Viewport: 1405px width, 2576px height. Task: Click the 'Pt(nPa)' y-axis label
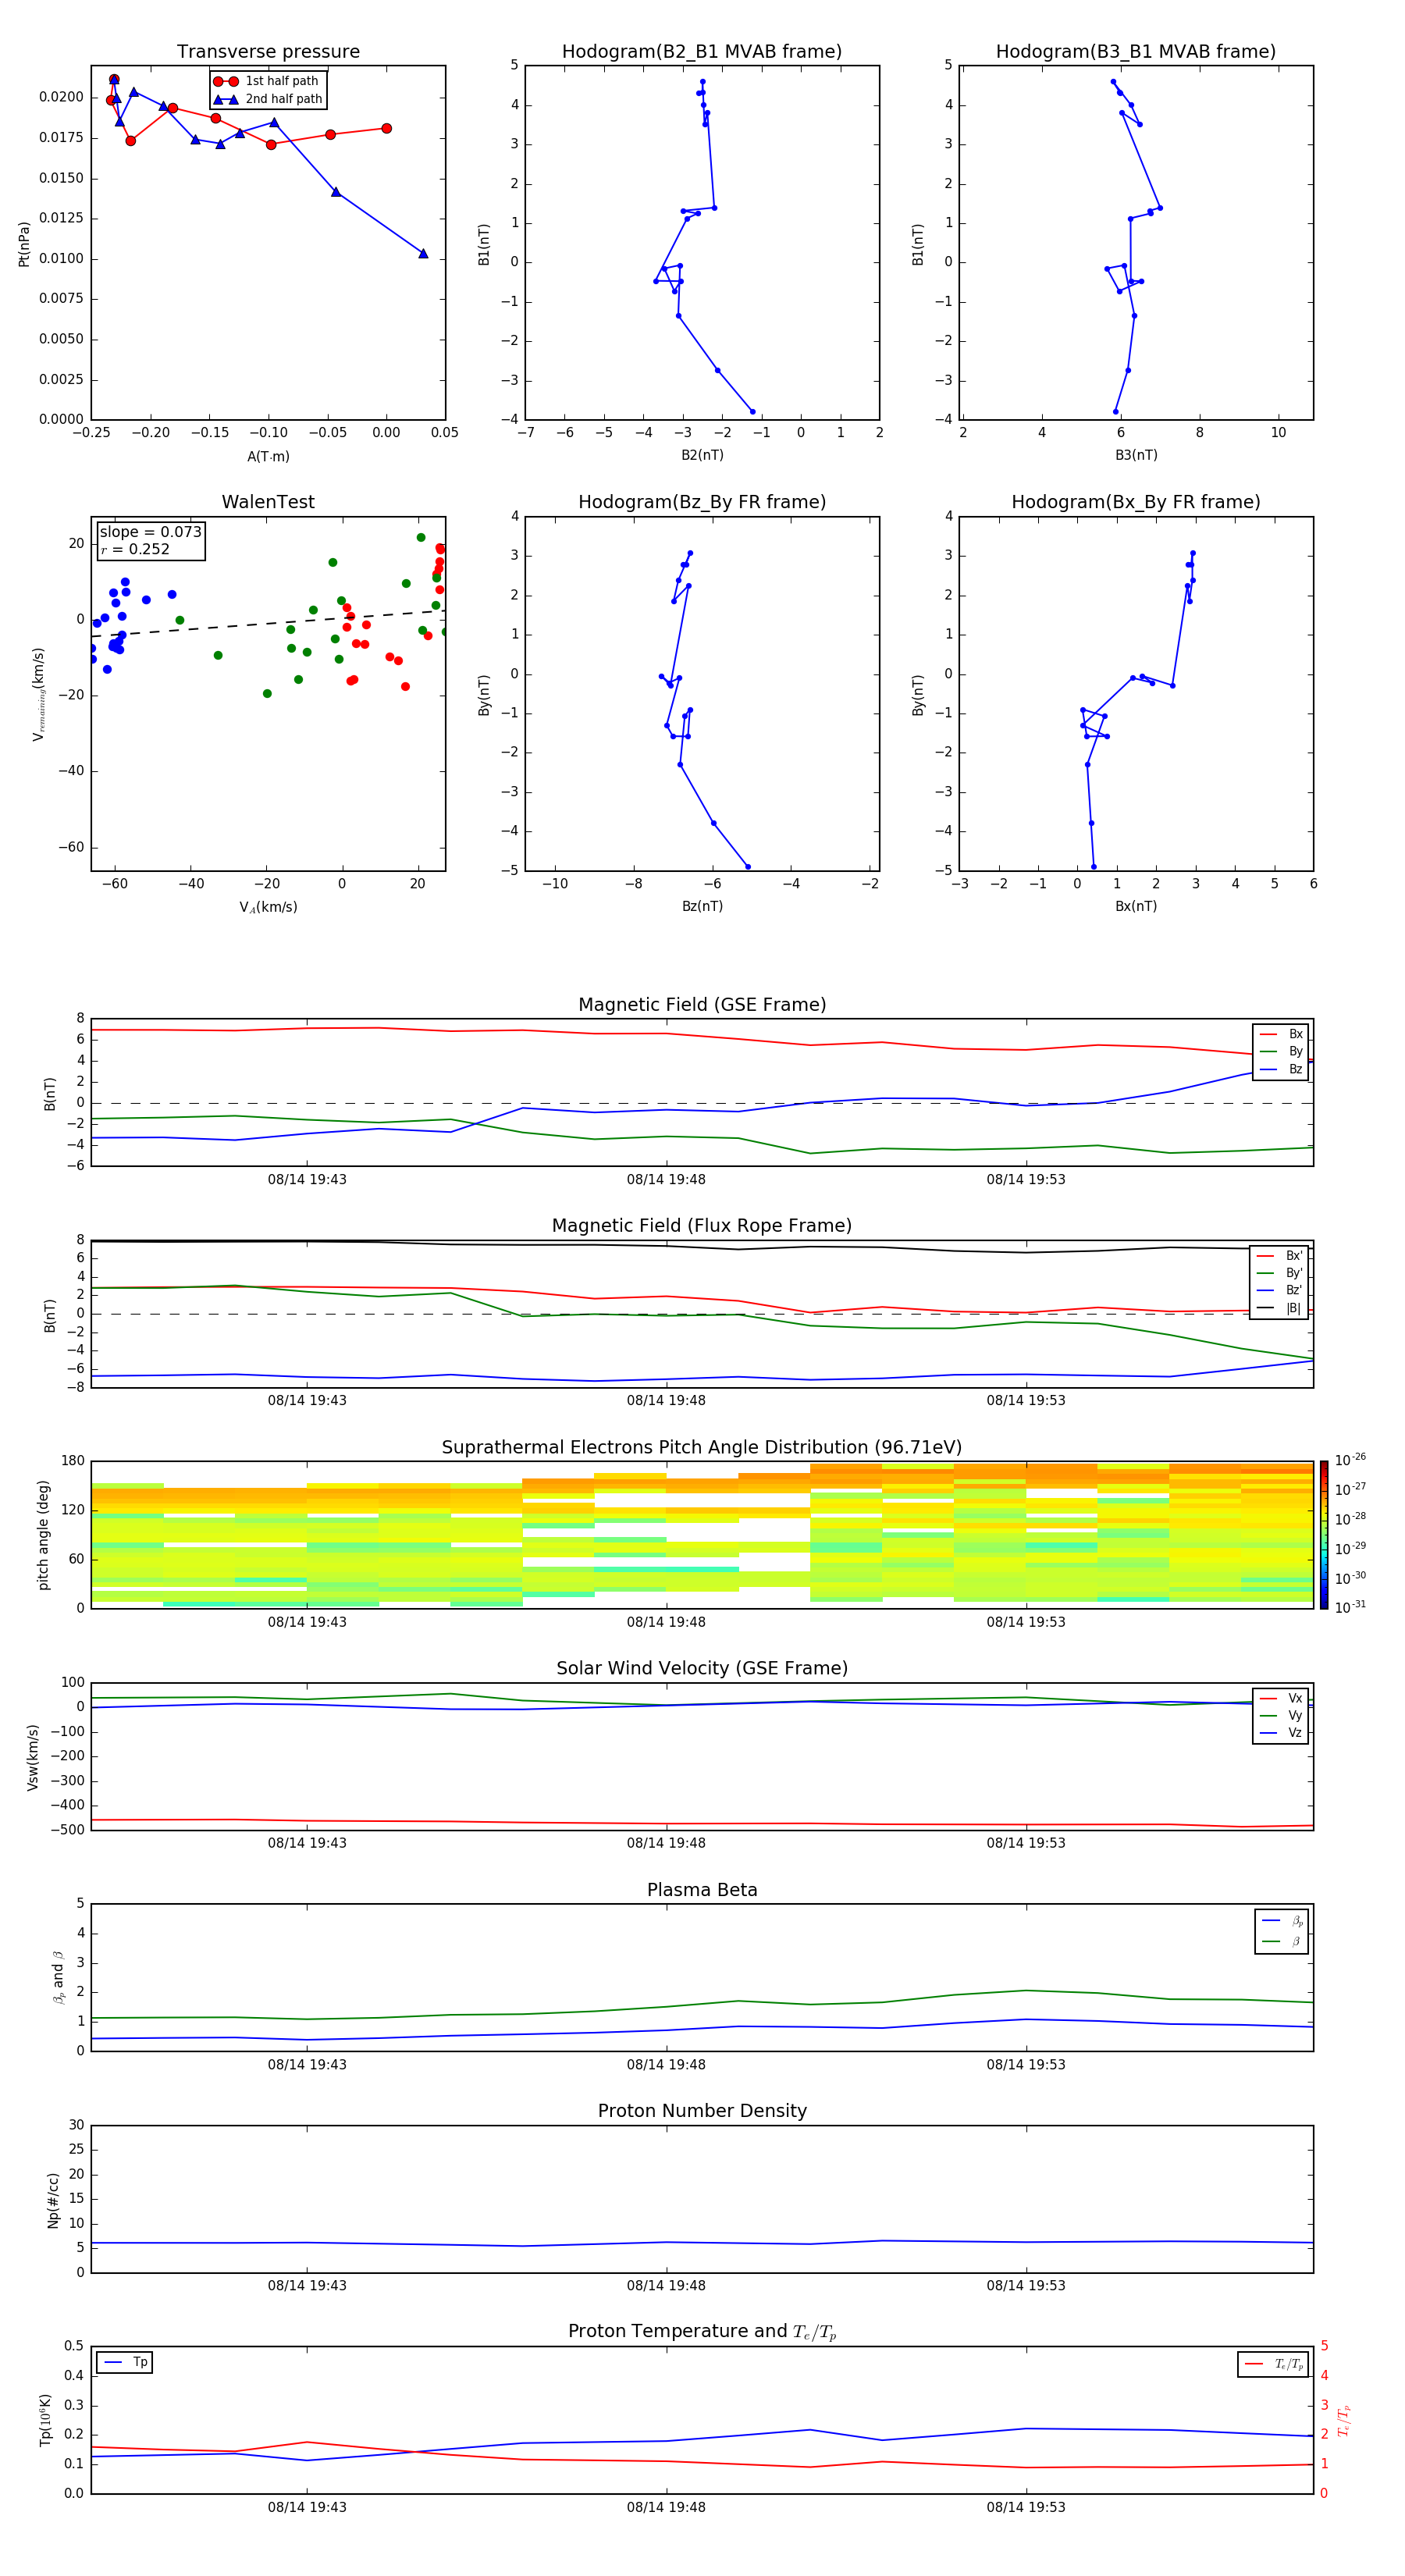tap(24, 243)
